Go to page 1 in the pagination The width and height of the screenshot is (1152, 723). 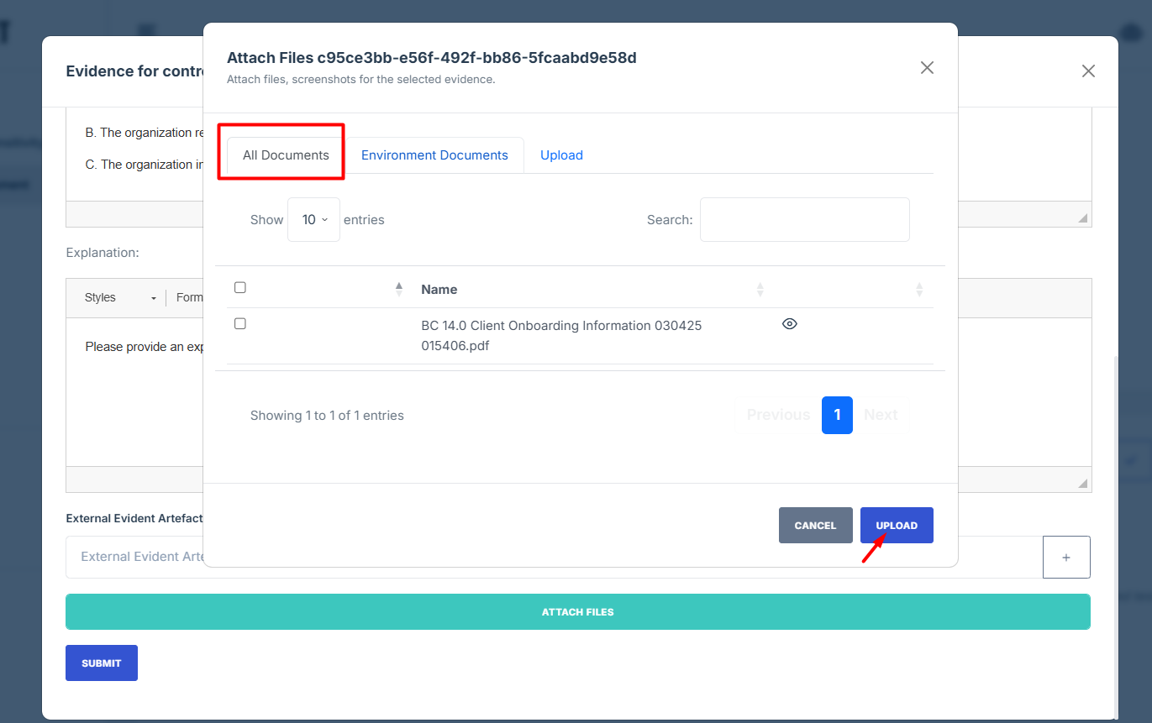(x=837, y=415)
